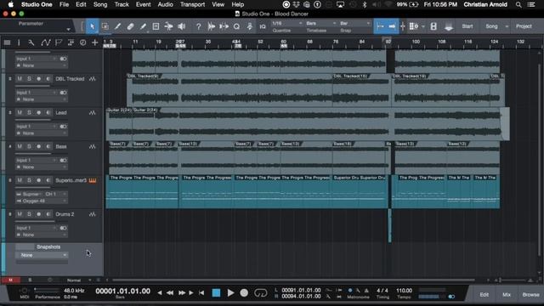The width and height of the screenshot is (544, 306).
Task: Open the Timebase Bars dropdown
Action: (321, 23)
